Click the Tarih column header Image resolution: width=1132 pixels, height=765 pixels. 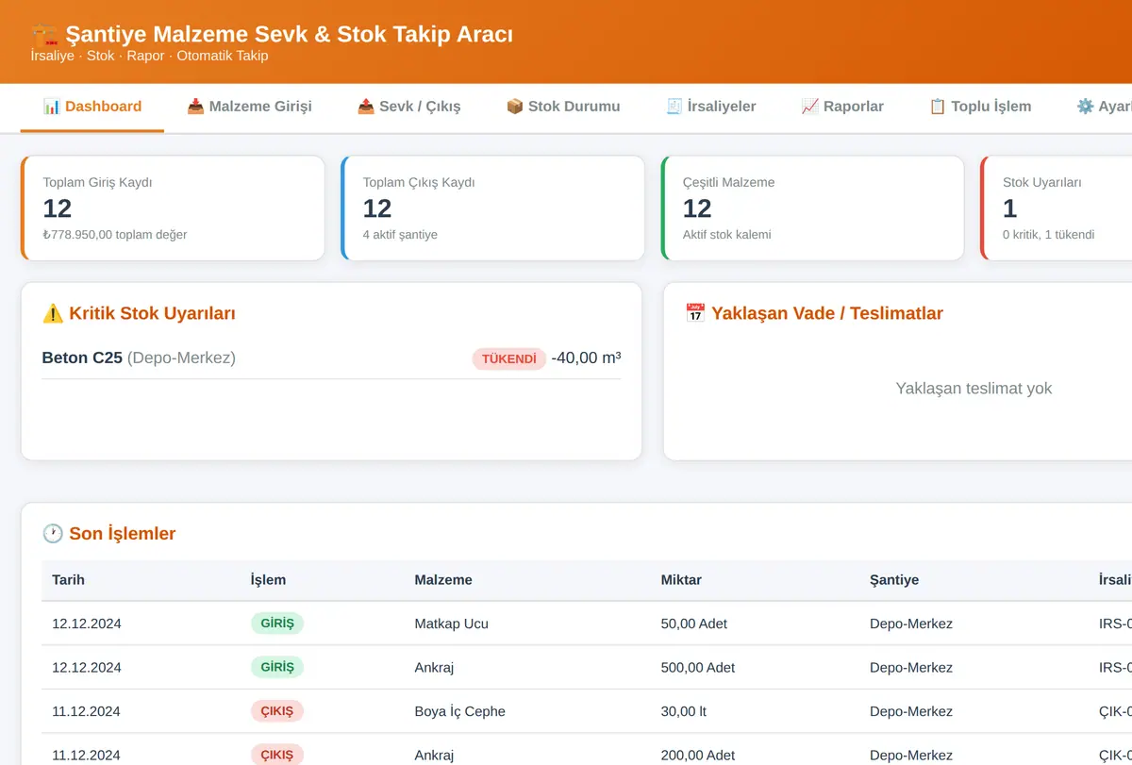click(68, 580)
